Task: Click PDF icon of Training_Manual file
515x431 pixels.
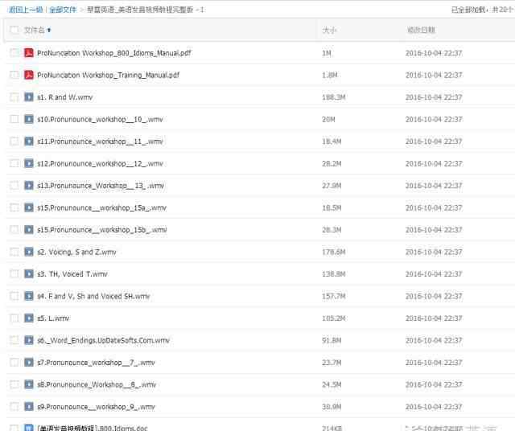Action: [29, 75]
